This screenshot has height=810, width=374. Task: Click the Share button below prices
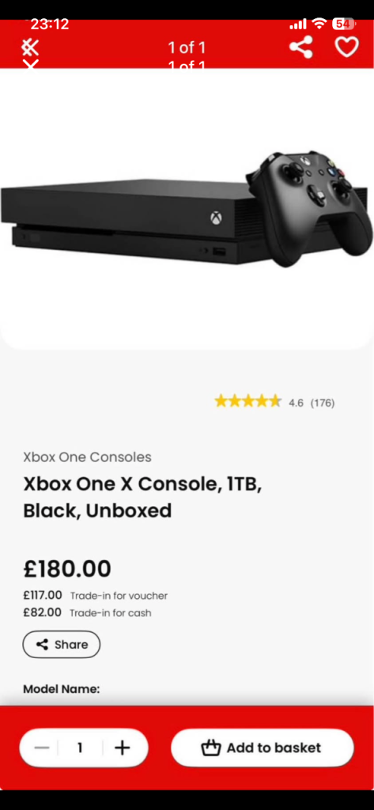[x=62, y=644]
